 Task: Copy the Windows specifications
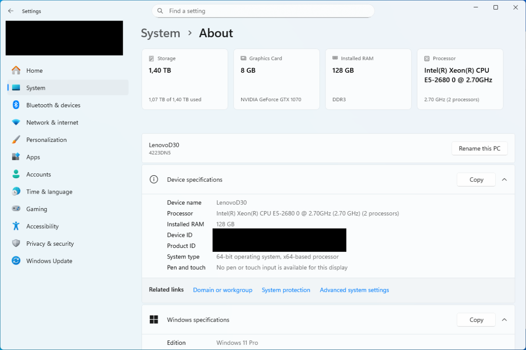click(x=476, y=320)
